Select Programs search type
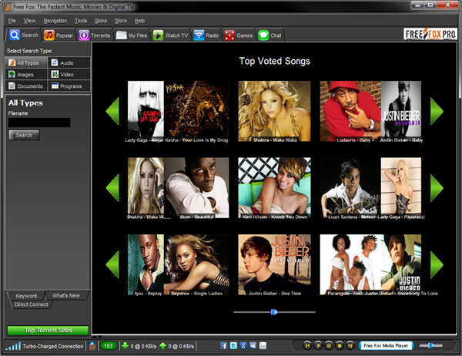Image resolution: width=462 pixels, height=356 pixels. point(69,86)
